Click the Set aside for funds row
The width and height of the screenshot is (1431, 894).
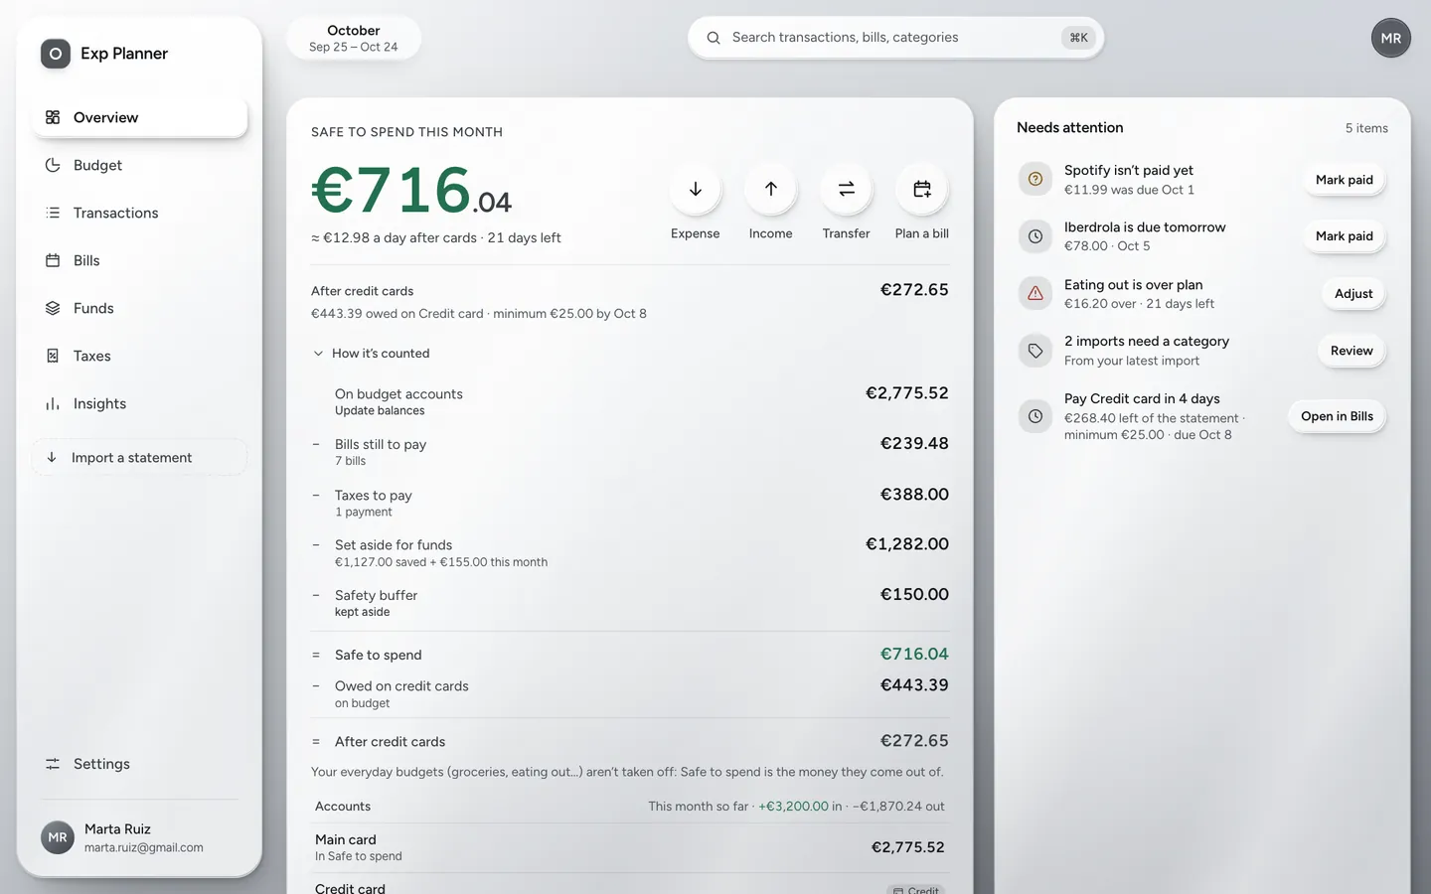coord(630,552)
